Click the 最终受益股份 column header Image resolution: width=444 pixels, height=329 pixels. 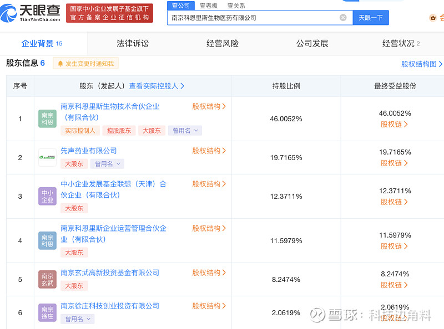point(395,86)
